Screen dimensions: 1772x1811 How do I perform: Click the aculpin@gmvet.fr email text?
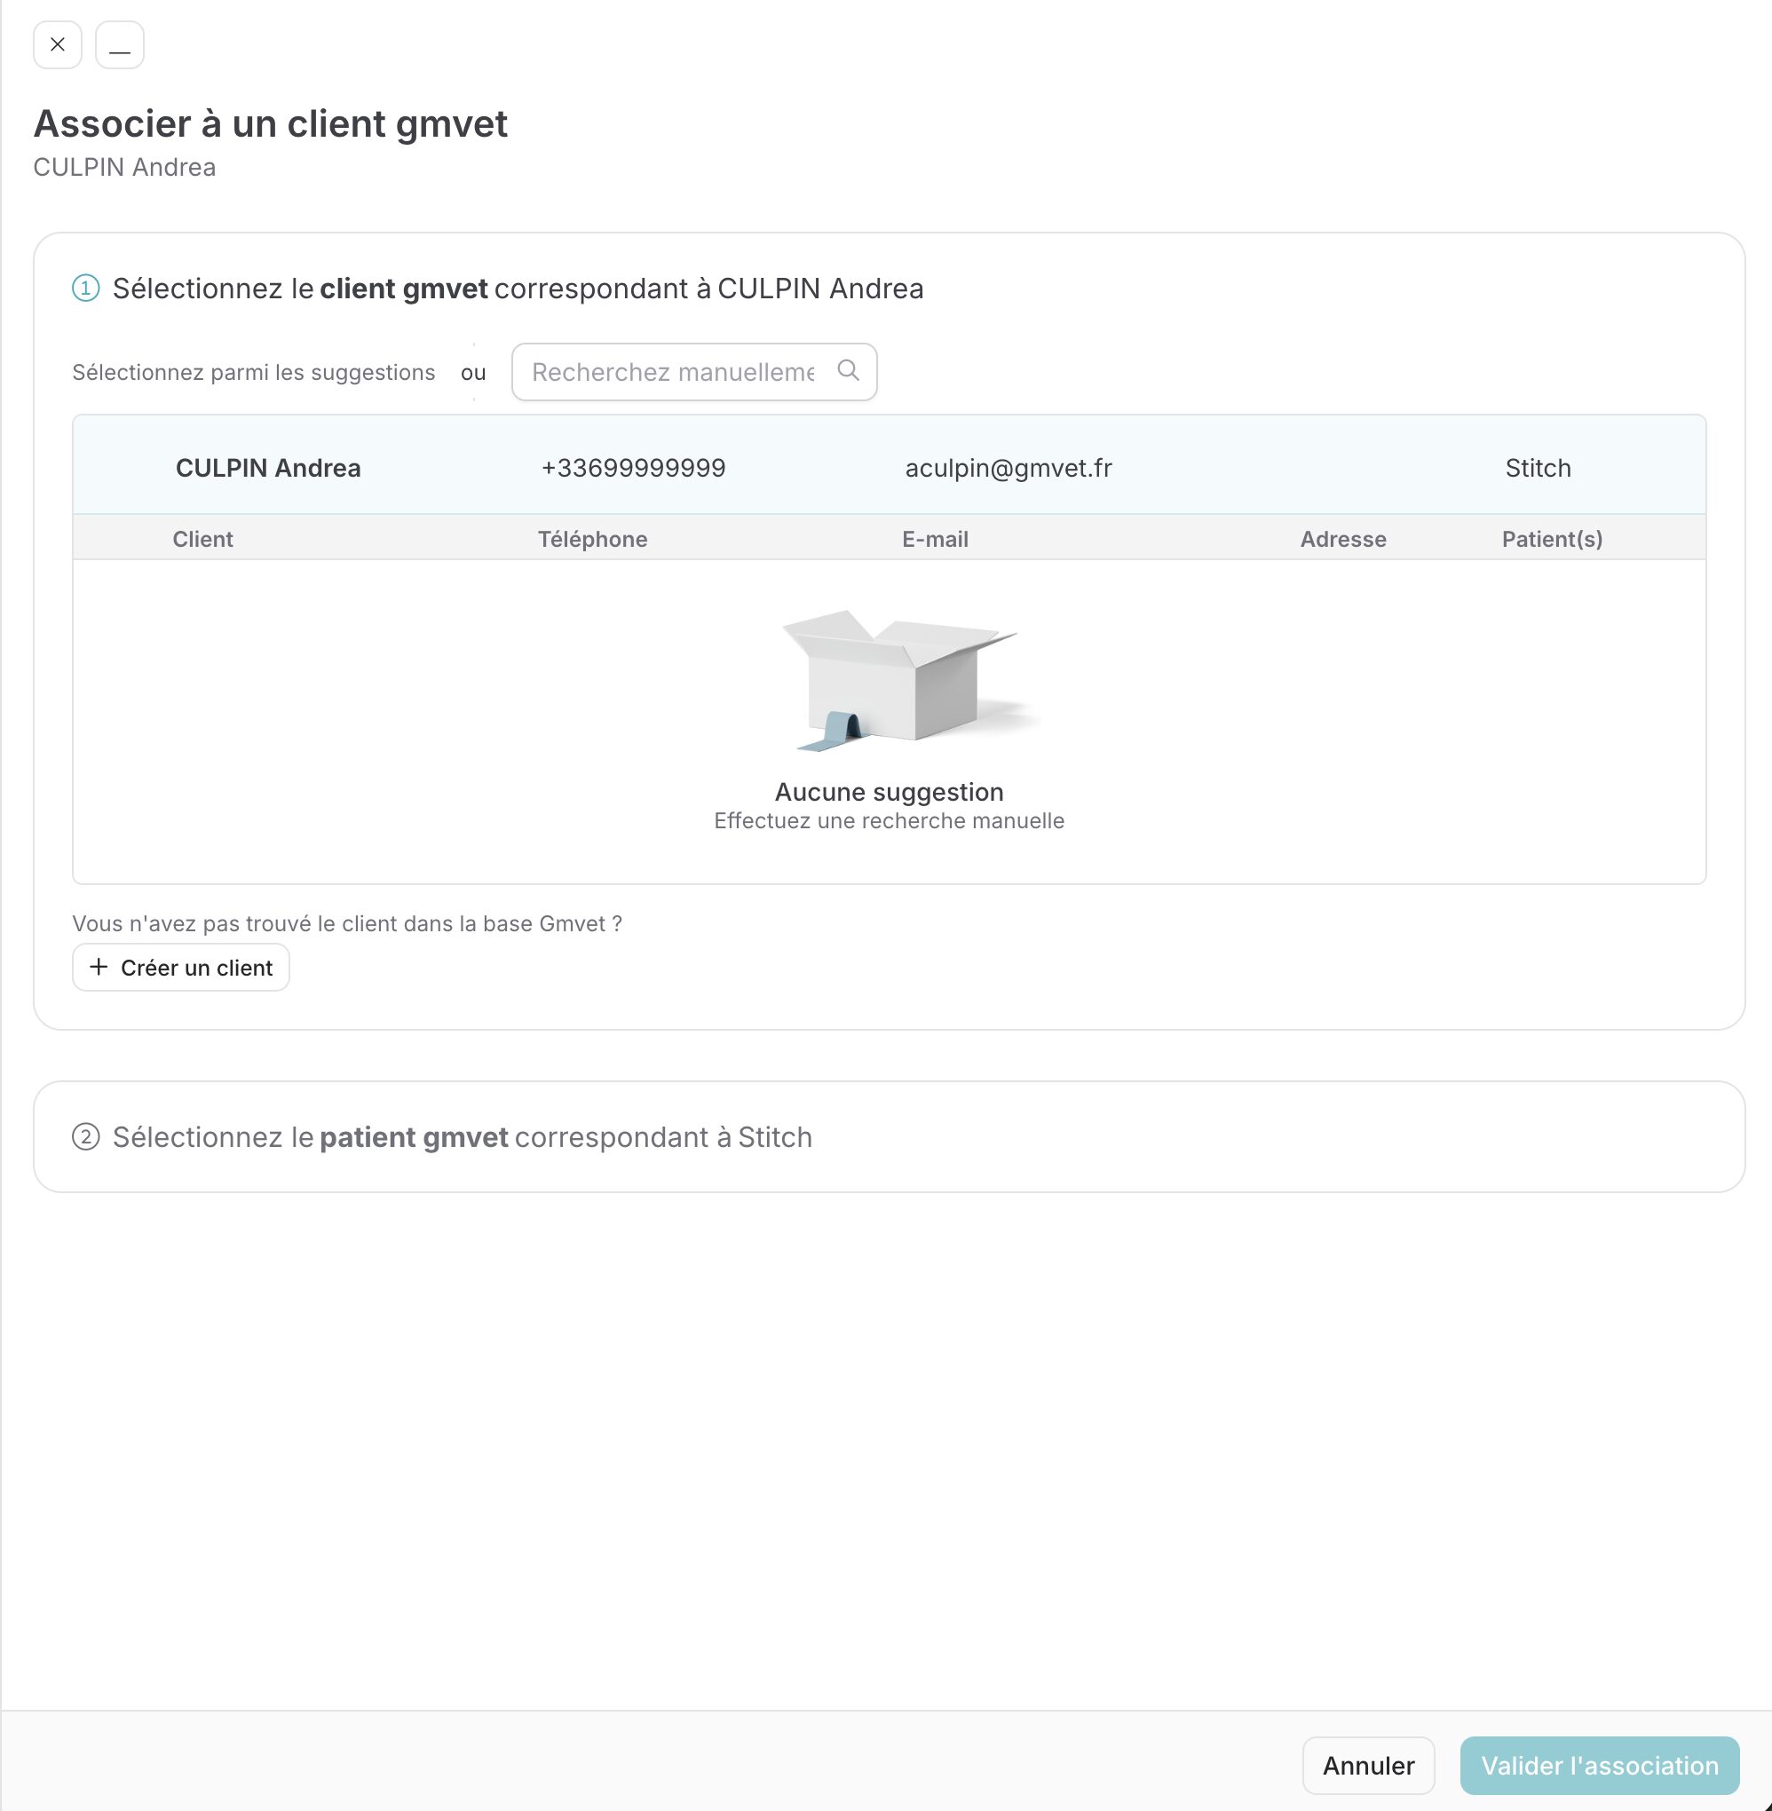coord(1009,468)
